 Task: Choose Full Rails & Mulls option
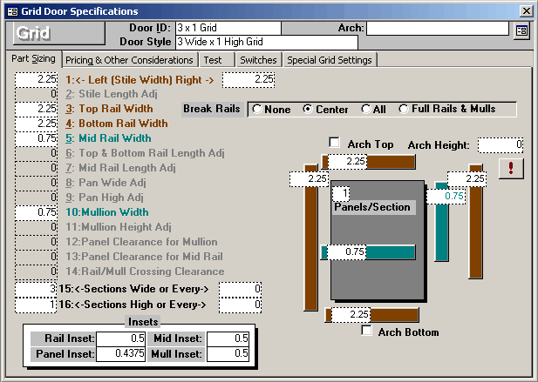pyautogui.click(x=404, y=110)
